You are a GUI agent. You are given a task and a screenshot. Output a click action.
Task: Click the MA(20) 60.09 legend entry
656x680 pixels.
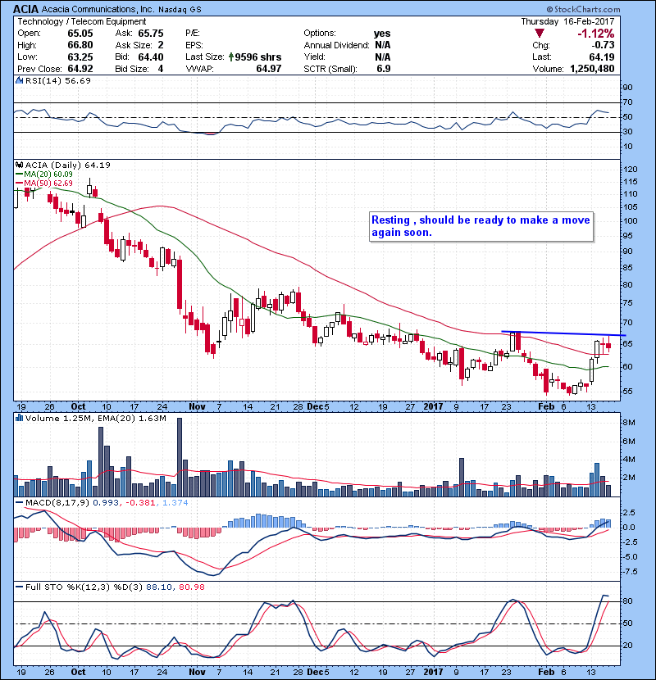(45, 174)
